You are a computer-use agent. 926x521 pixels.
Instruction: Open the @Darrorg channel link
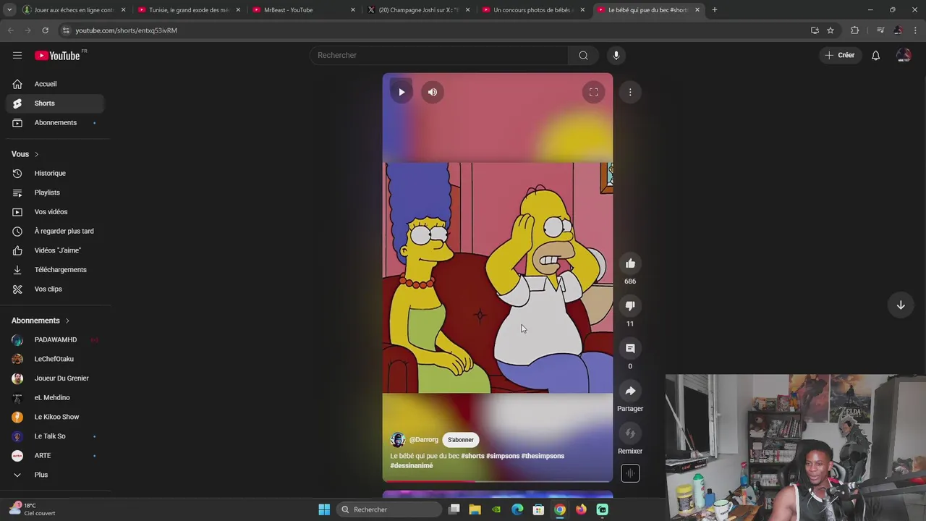pos(423,439)
